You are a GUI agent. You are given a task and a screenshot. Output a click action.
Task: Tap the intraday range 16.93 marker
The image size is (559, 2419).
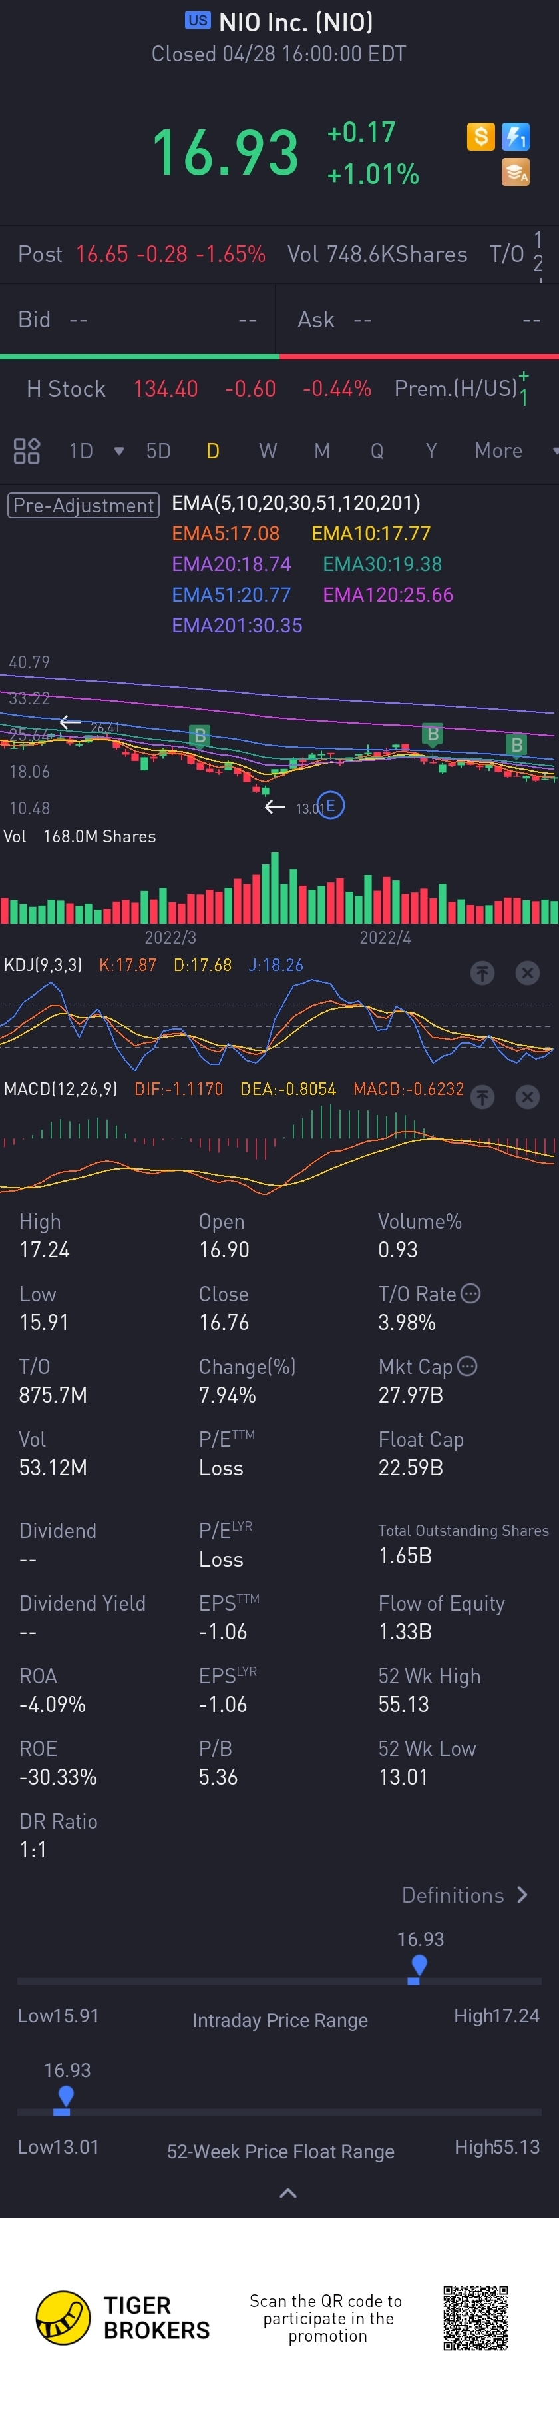pyautogui.click(x=419, y=1965)
